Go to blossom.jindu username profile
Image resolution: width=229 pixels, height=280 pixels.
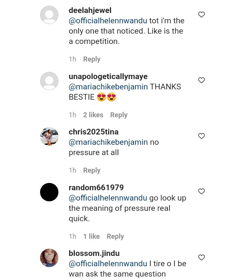(x=94, y=253)
